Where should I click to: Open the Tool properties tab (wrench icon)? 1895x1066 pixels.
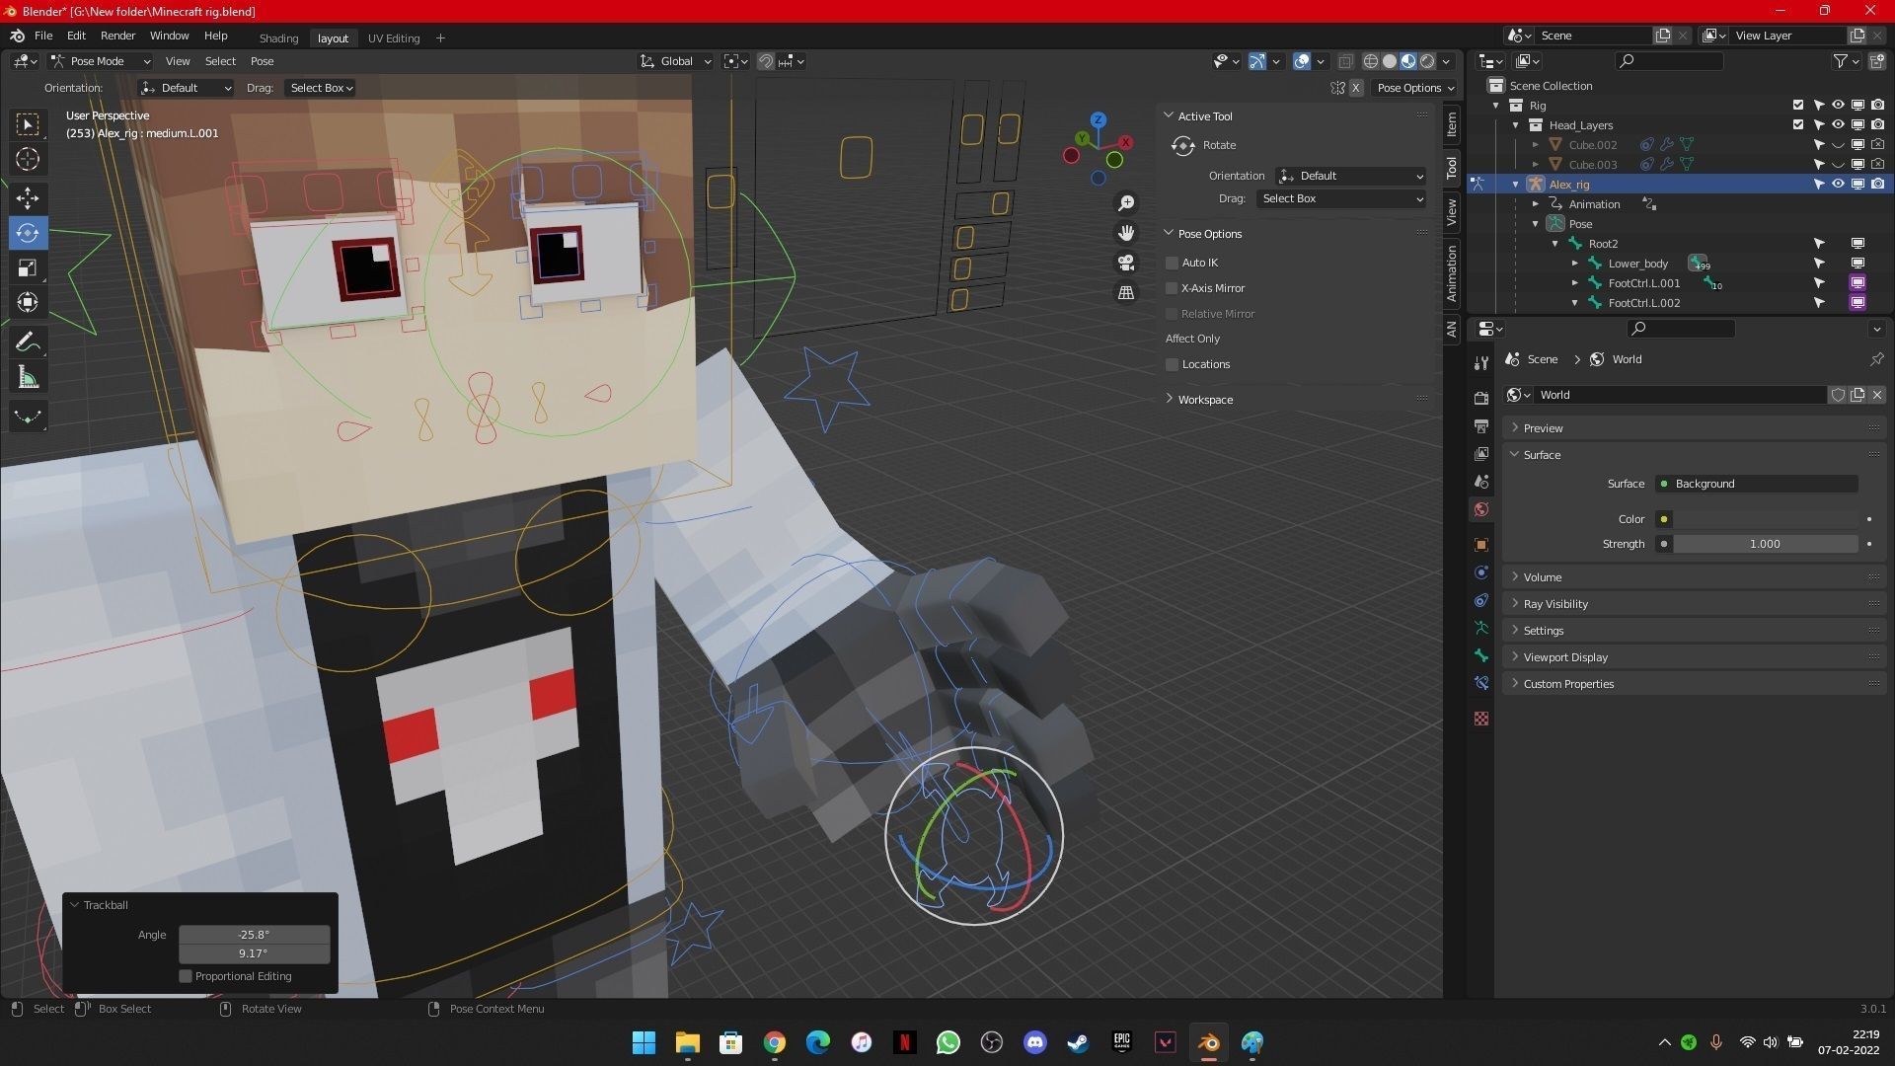tap(1480, 363)
